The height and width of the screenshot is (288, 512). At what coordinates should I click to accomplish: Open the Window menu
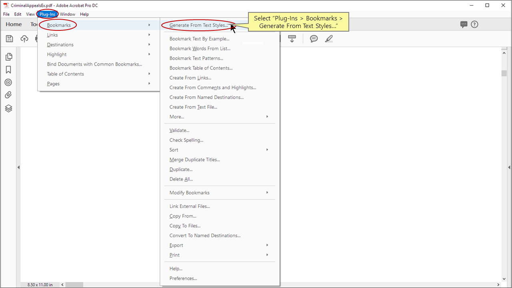coord(67,14)
